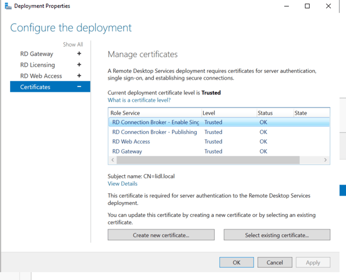Click the Create new certificate button

coord(161,235)
